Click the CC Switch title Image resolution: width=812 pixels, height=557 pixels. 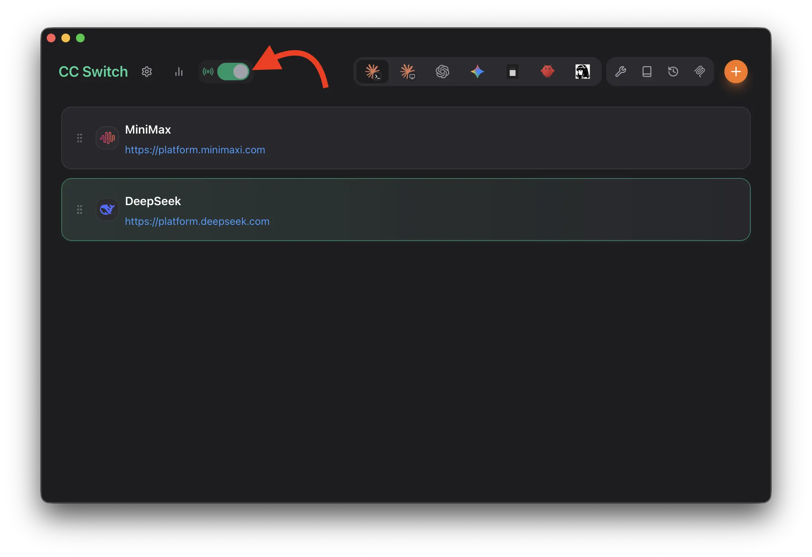click(x=93, y=72)
